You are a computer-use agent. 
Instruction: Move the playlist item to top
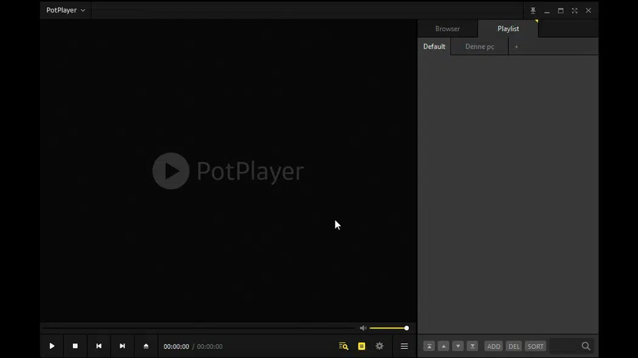429,346
